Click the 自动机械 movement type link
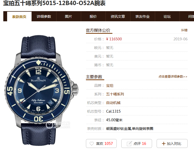 [113, 103]
